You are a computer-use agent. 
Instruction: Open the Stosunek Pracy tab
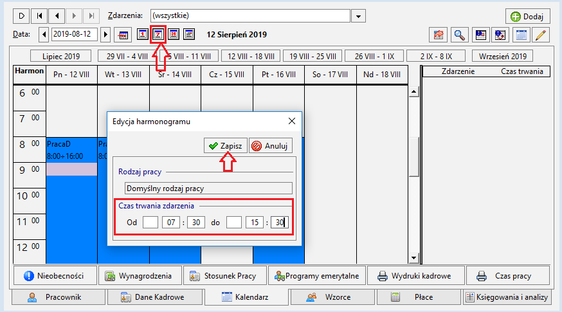coord(224,276)
